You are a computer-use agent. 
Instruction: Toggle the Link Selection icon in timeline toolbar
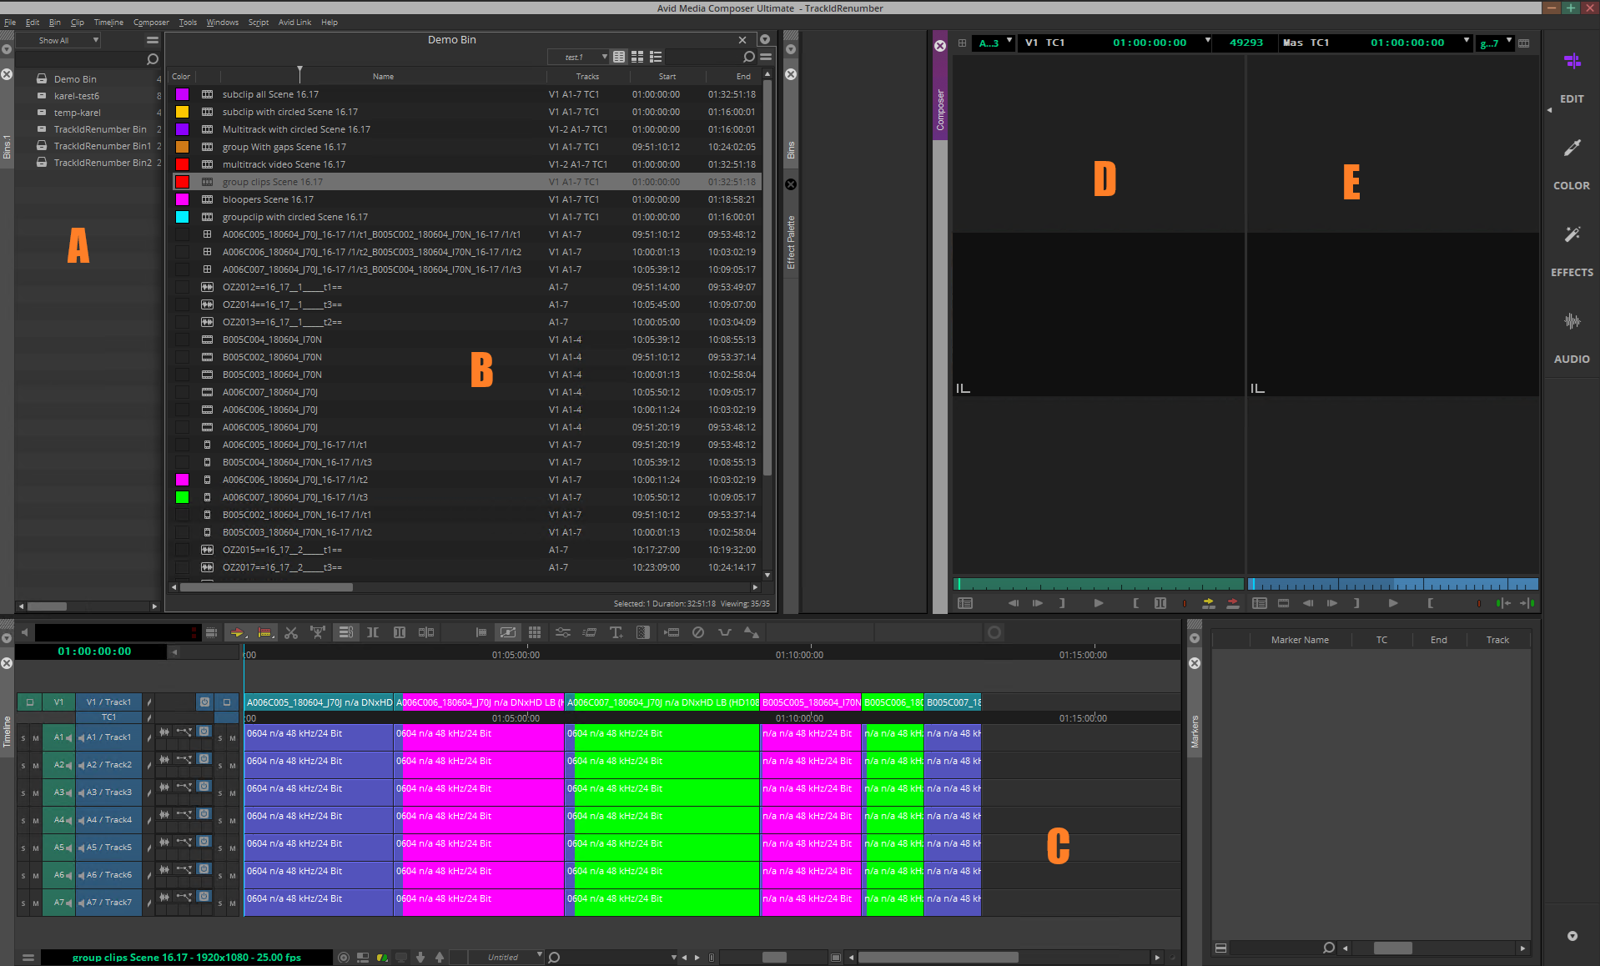(345, 632)
